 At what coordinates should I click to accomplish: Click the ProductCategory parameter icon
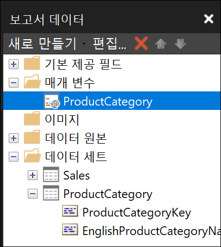point(52,101)
